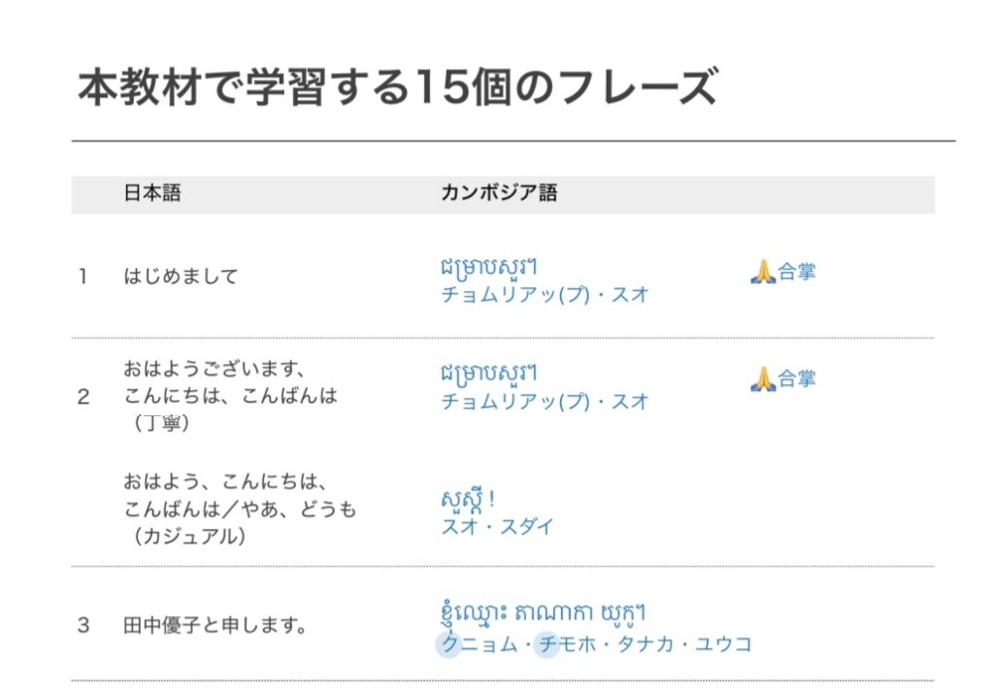Click the カンボジア語 column header
The height and width of the screenshot is (688, 994).
[x=499, y=192]
